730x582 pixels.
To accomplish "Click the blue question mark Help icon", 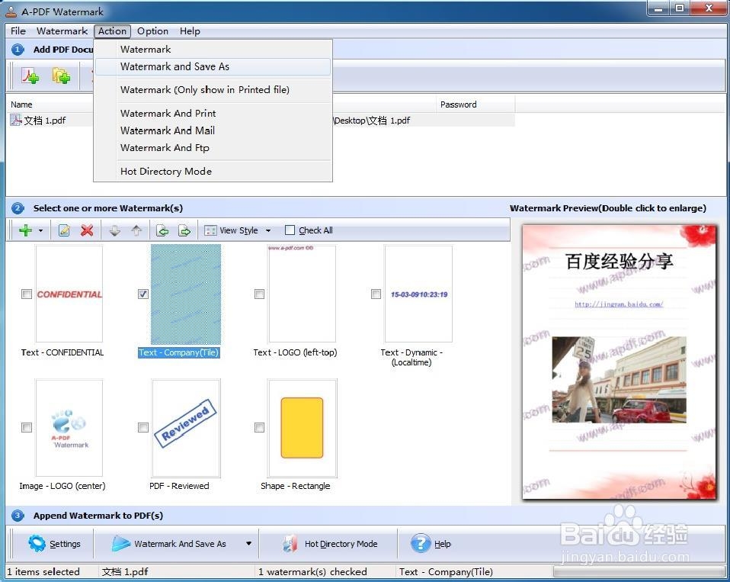I will pyautogui.click(x=421, y=543).
